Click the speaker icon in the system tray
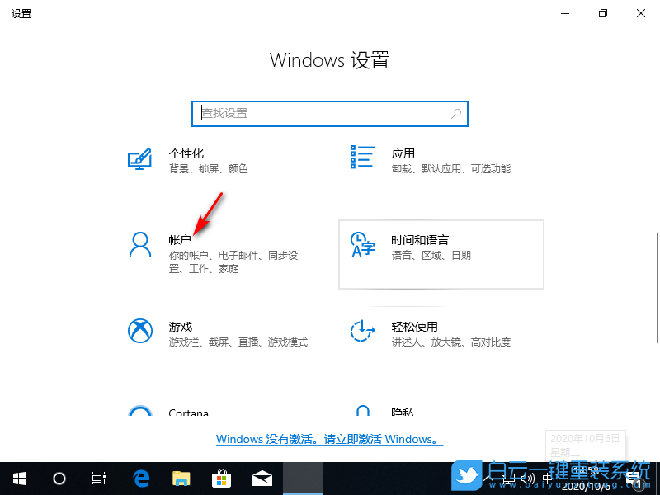The width and height of the screenshot is (660, 495). pos(529,477)
